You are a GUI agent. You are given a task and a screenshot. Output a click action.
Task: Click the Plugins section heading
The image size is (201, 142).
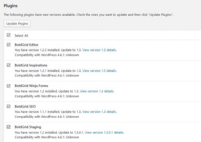coord(11,6)
